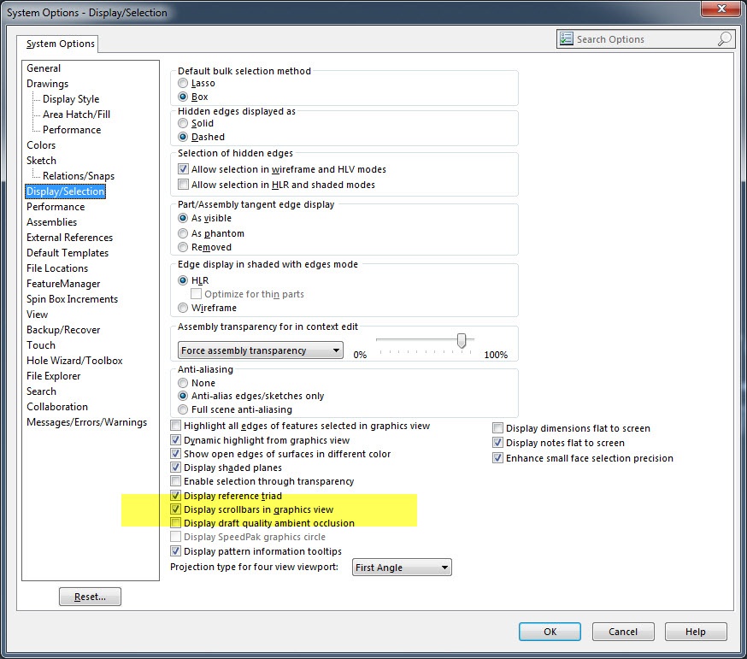Click the Reset... button
747x659 pixels.
90,597
